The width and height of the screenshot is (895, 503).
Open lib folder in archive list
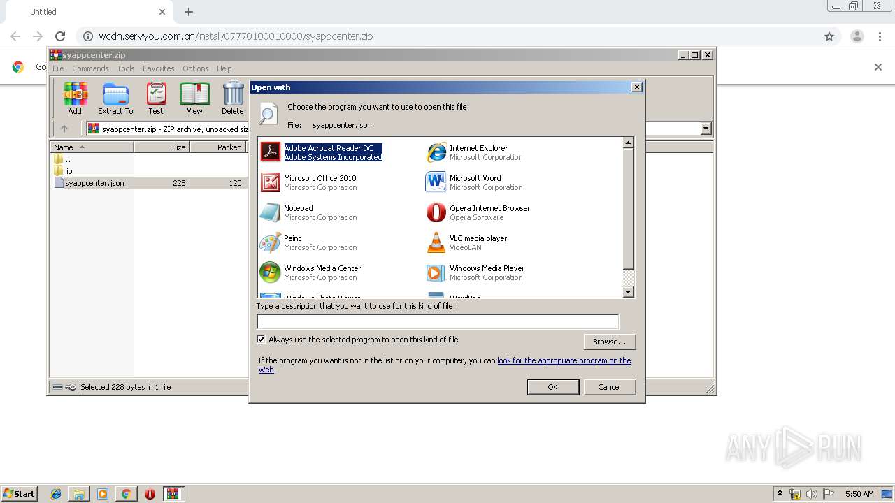pyautogui.click(x=69, y=171)
